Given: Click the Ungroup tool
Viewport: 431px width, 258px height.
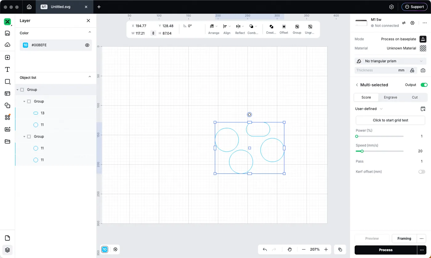Looking at the screenshot, I should click(x=310, y=29).
